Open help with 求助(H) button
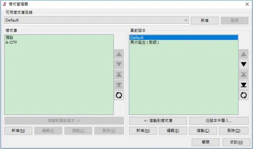The width and height of the screenshot is (253, 149). click(237, 142)
